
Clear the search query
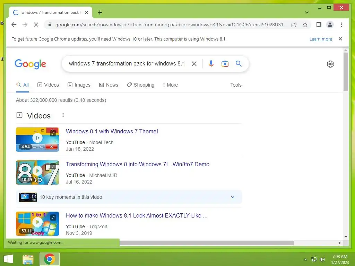pyautogui.click(x=194, y=64)
